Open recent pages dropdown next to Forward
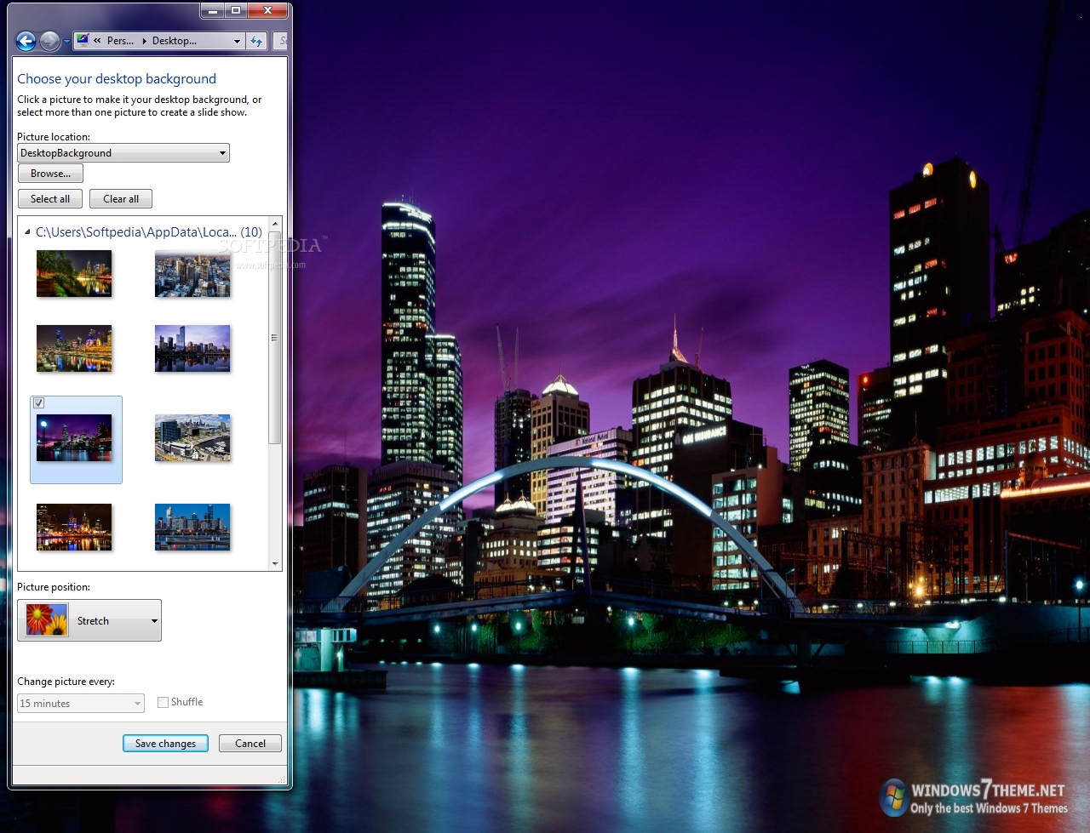Screen dimensions: 1090x833 pyautogui.click(x=66, y=41)
